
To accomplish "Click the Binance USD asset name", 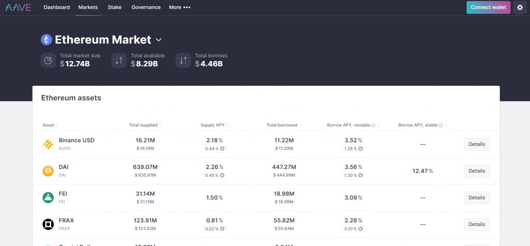I will tap(77, 141).
